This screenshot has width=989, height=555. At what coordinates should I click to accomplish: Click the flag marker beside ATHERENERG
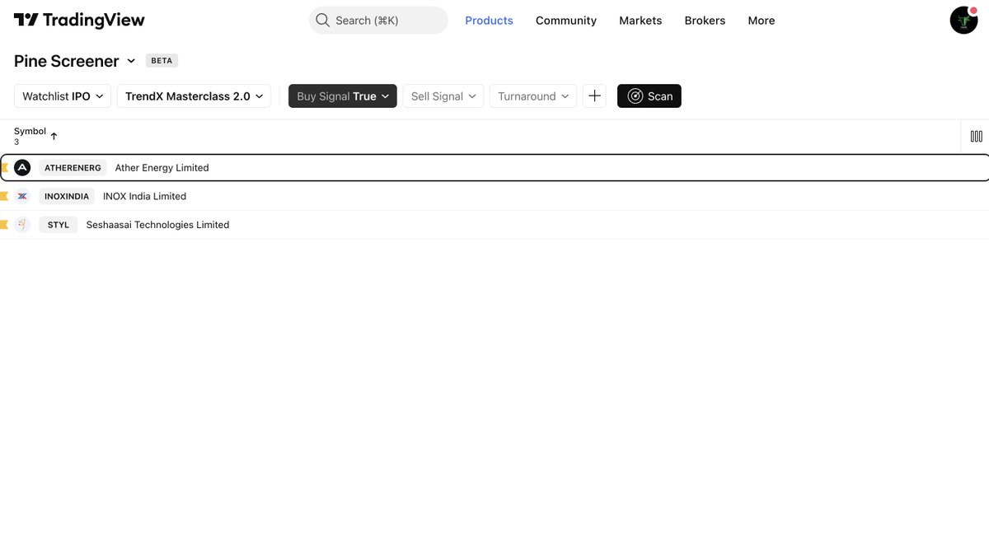4,168
